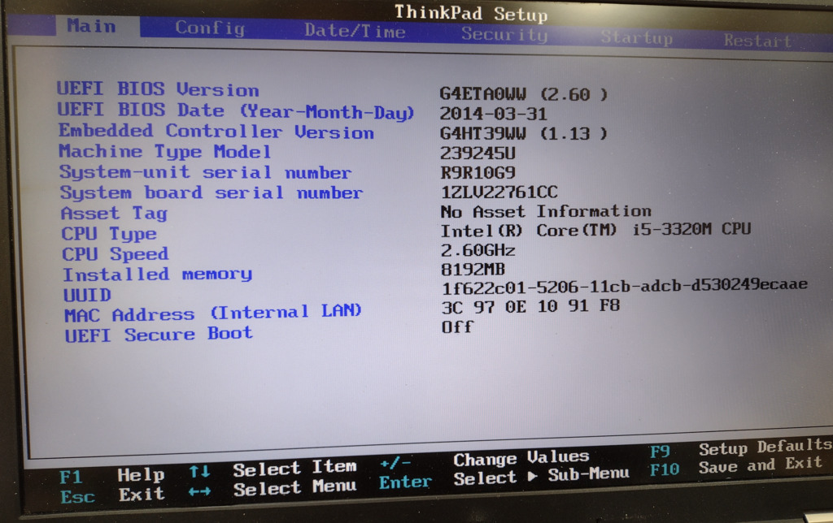Click the +/- Change Values symbol
This screenshot has height=523, width=833.
coord(395,462)
